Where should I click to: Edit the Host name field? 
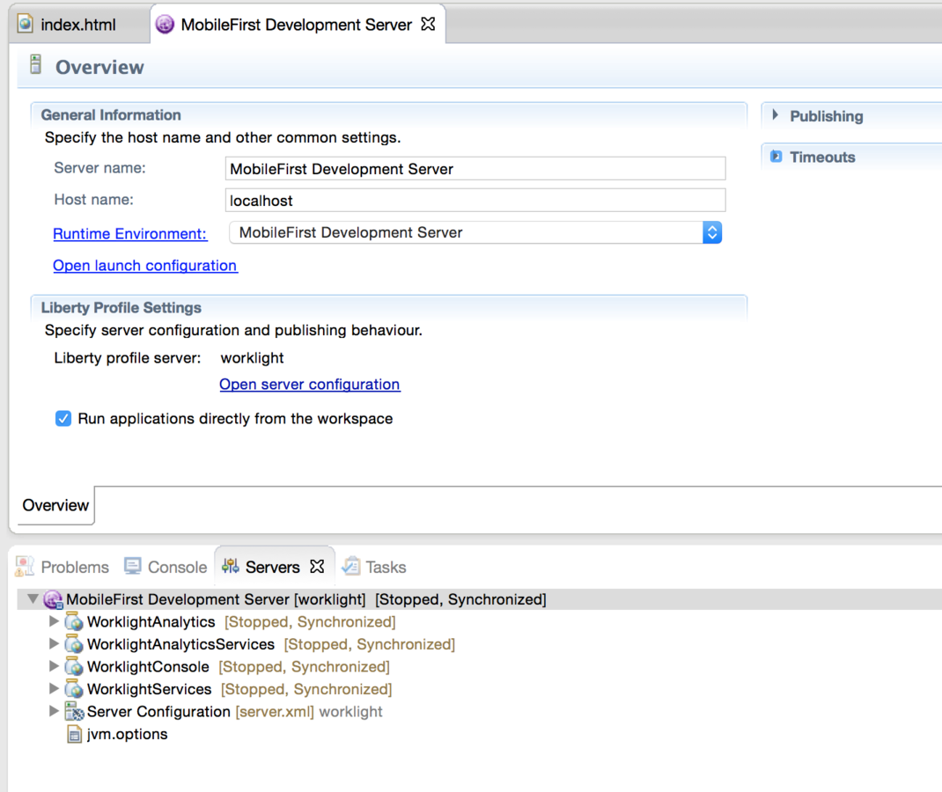[475, 201]
